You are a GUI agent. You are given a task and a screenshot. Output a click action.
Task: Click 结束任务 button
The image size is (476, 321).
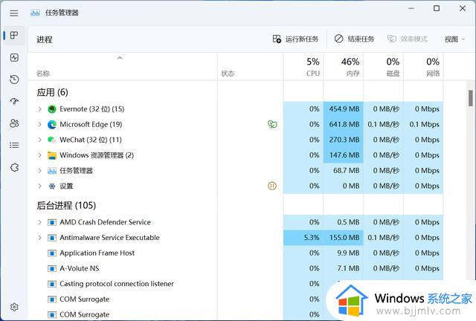click(x=354, y=39)
